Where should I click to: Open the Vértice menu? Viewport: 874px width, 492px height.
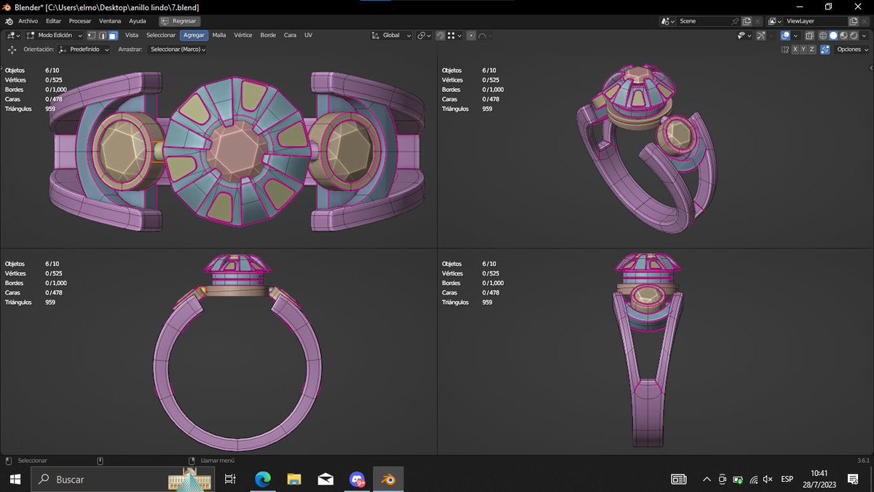[243, 35]
